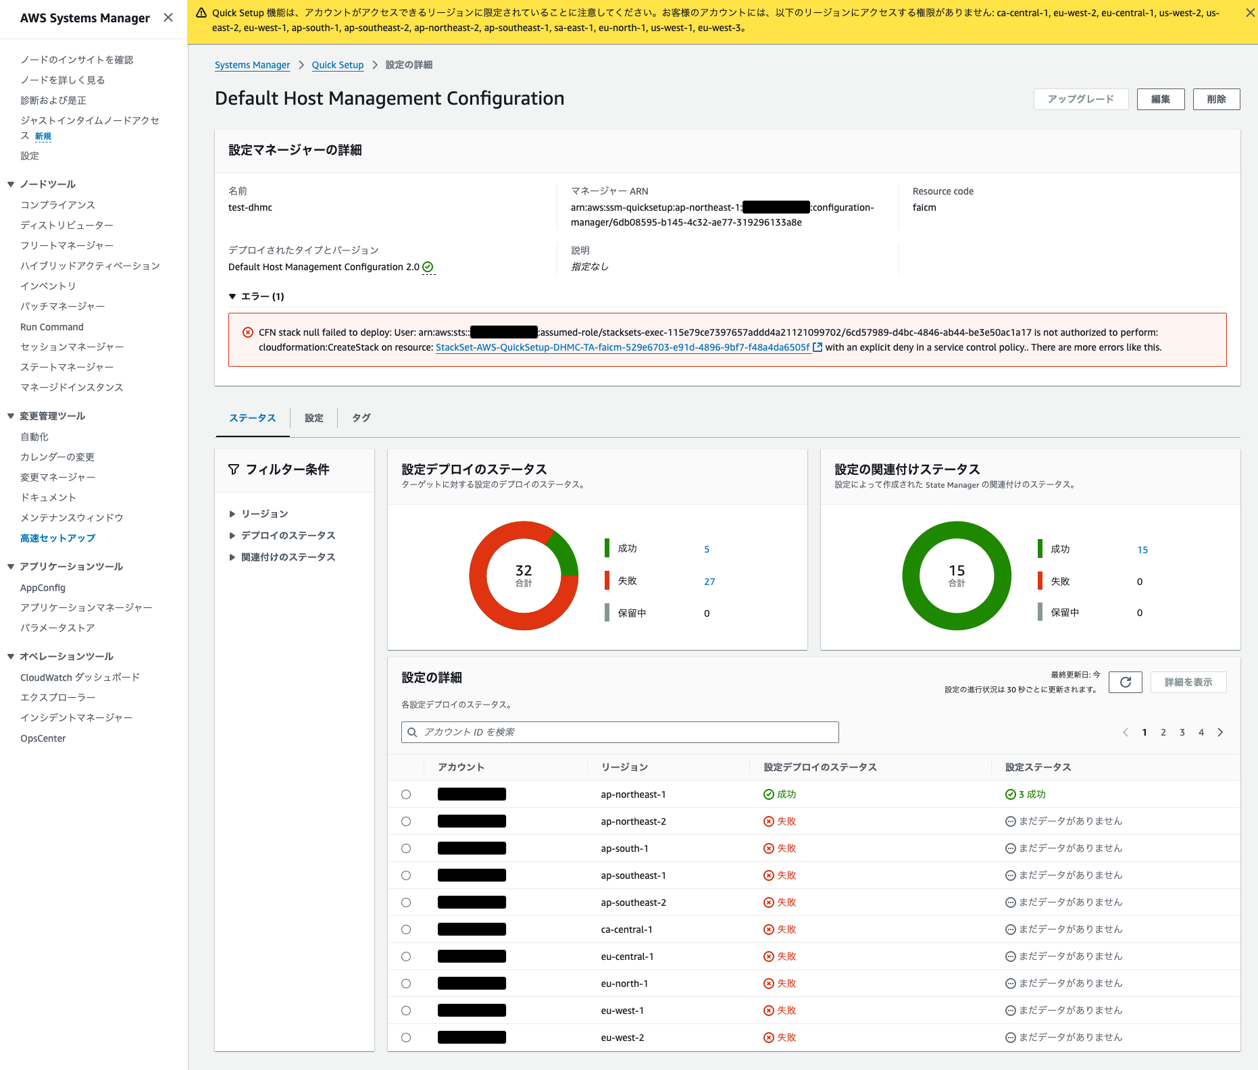
Task: Click the red error icon in the CFN error box
Action: pyautogui.click(x=248, y=332)
